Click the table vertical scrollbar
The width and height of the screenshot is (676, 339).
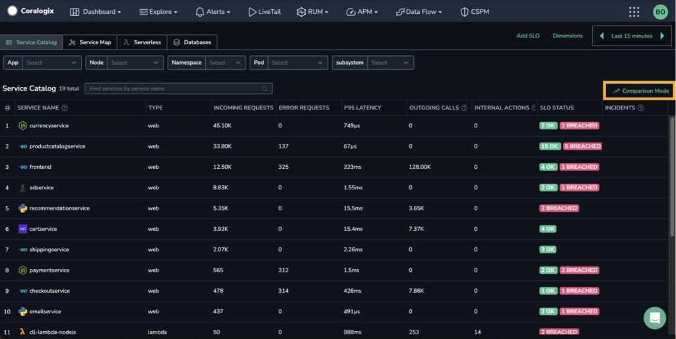click(671, 177)
